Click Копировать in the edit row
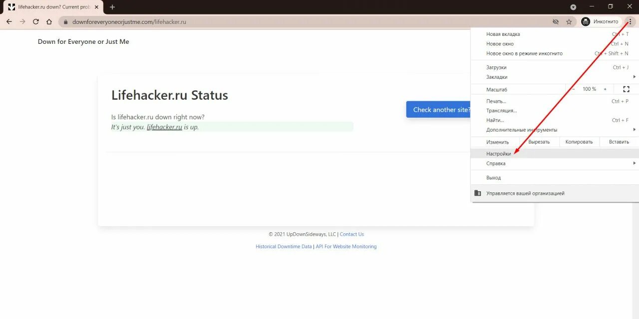639x319 pixels. click(x=579, y=142)
